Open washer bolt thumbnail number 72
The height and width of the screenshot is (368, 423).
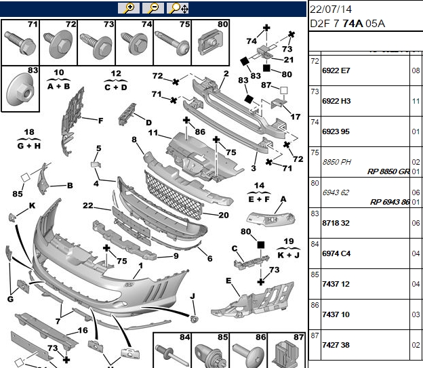pyautogui.click(x=58, y=43)
